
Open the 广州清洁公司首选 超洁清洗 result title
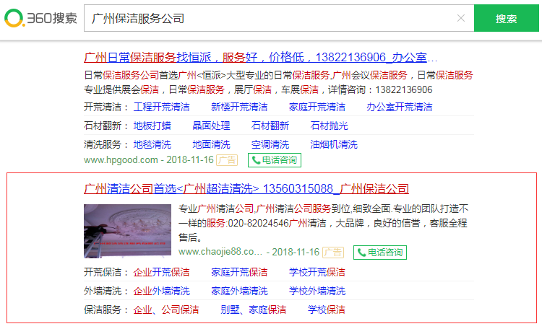246,189
